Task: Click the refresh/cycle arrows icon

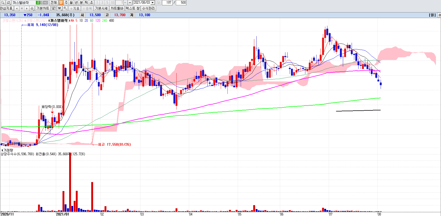Action: point(9,3)
